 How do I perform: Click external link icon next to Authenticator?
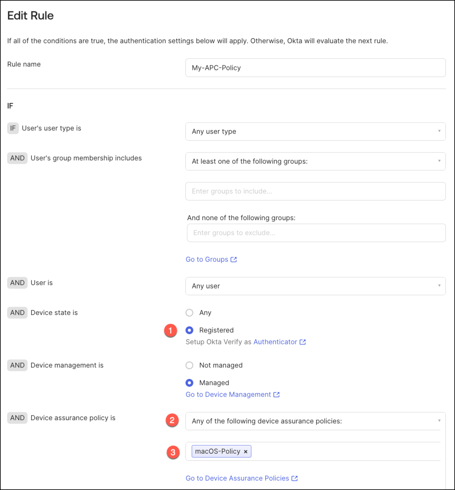(303, 342)
